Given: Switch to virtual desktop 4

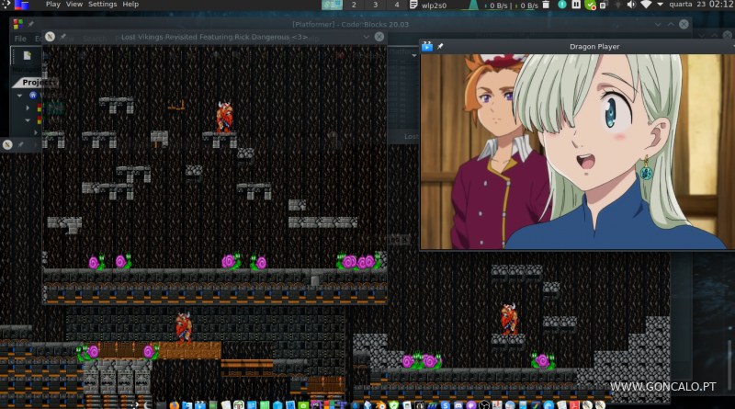Looking at the screenshot, I should (x=396, y=6).
